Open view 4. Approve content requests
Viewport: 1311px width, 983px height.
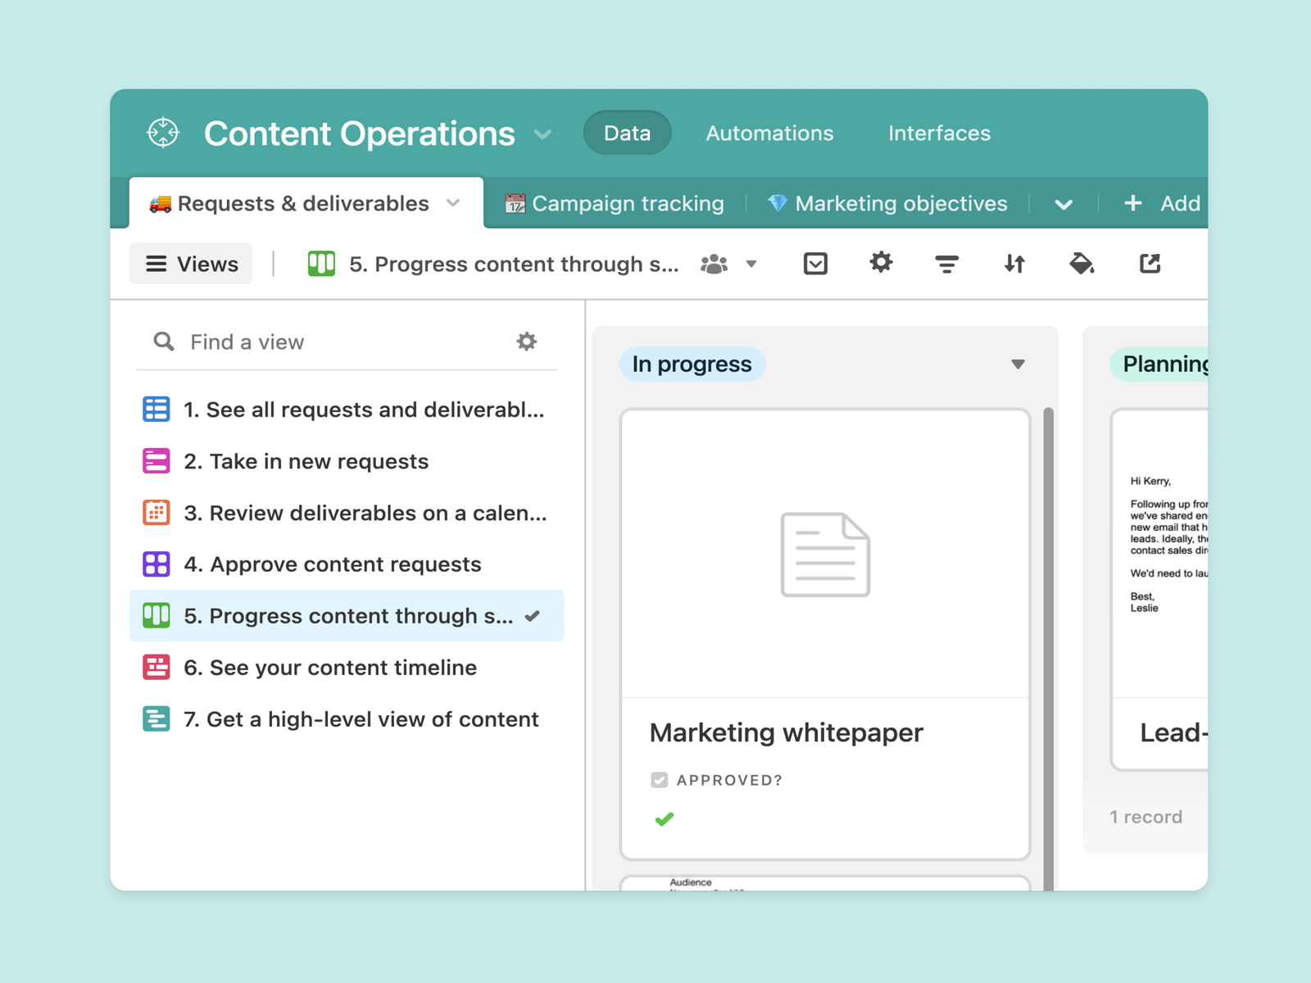click(x=347, y=564)
